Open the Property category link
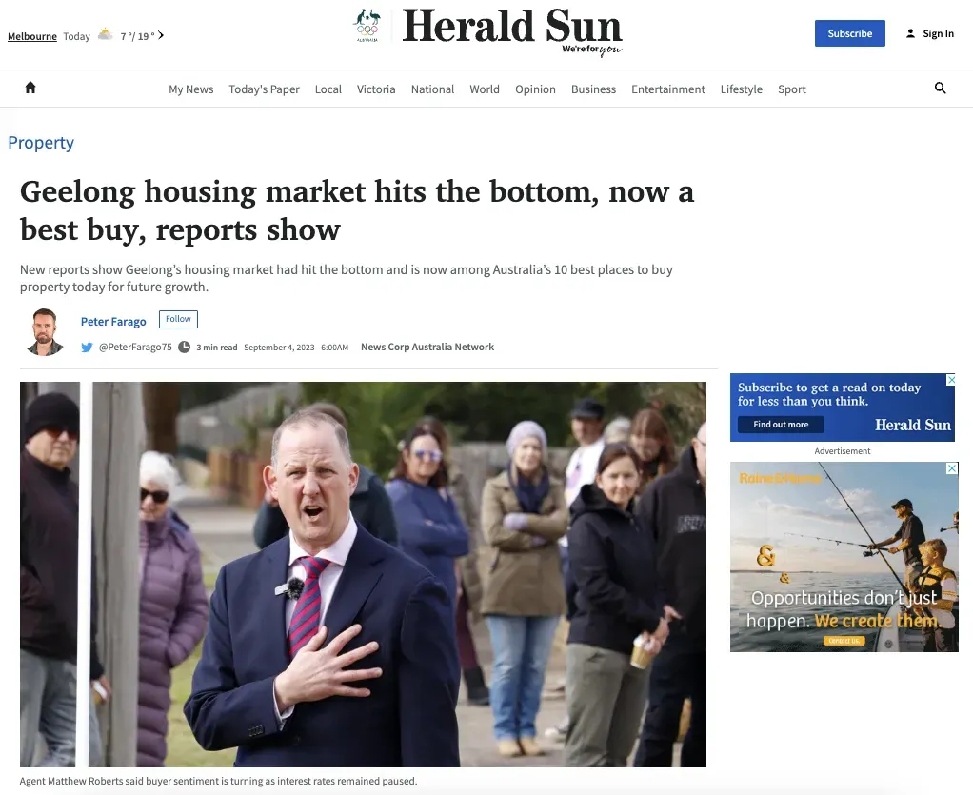 tap(41, 143)
